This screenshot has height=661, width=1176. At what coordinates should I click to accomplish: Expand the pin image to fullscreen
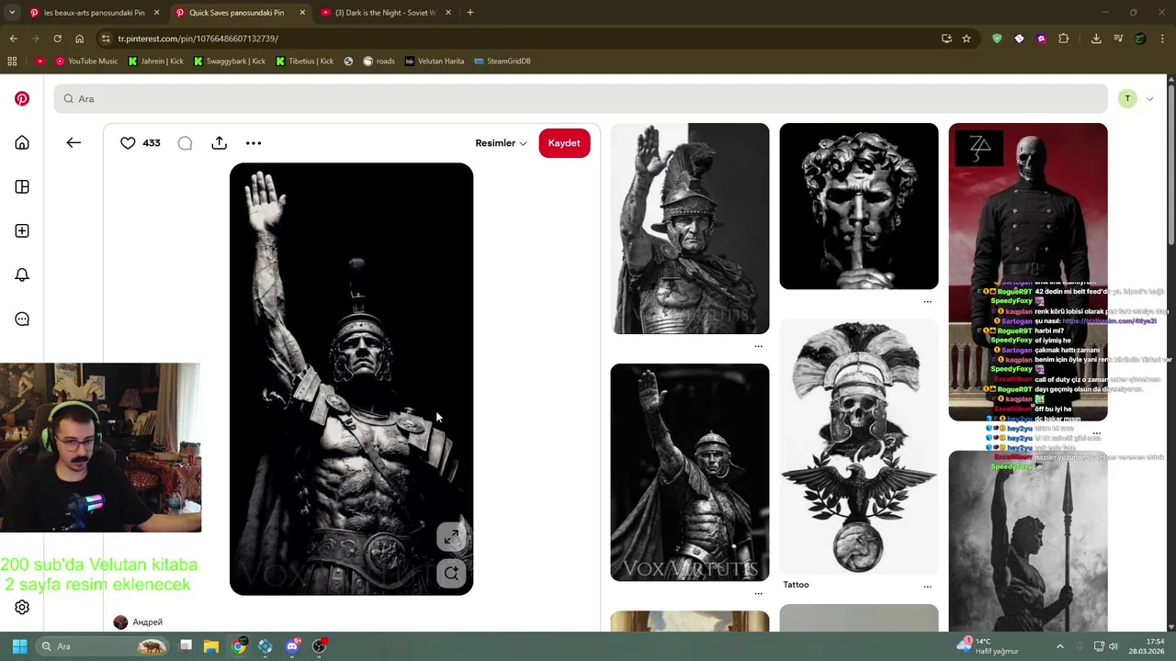[451, 538]
